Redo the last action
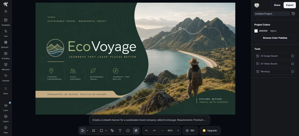The image size is (299, 136). tap(154, 130)
